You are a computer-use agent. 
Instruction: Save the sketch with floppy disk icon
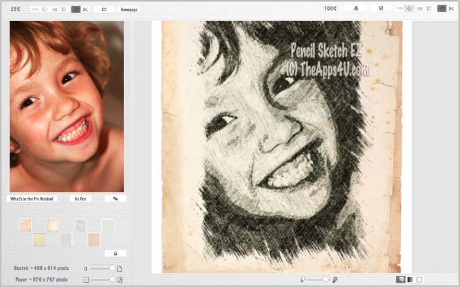coord(381,9)
